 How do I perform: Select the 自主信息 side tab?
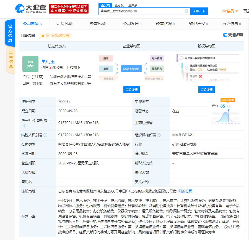pyautogui.click(x=11, y=60)
